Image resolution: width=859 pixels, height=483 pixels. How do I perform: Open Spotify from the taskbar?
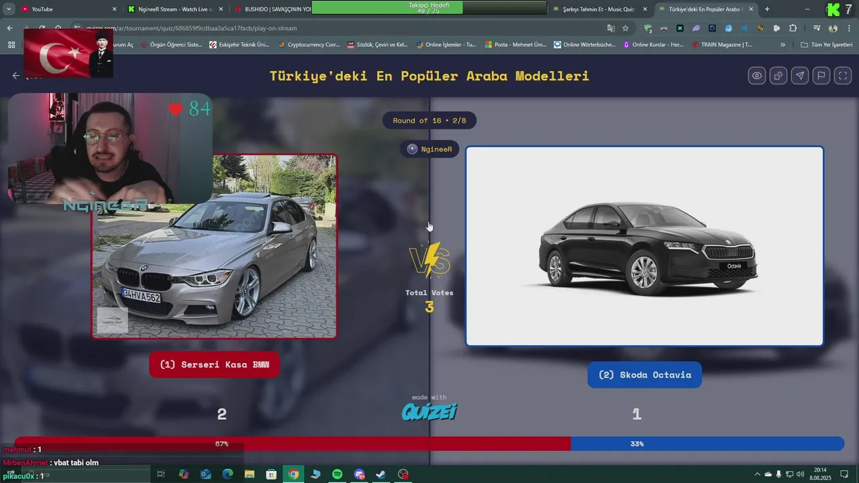(x=337, y=474)
